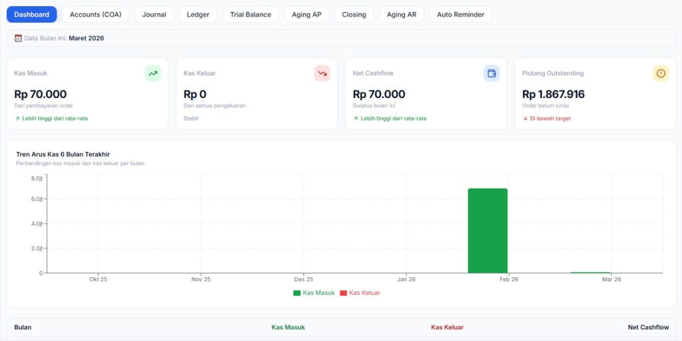Click the tall green Feb 26 bar
Viewport: 682px width, 341px height.
point(488,230)
